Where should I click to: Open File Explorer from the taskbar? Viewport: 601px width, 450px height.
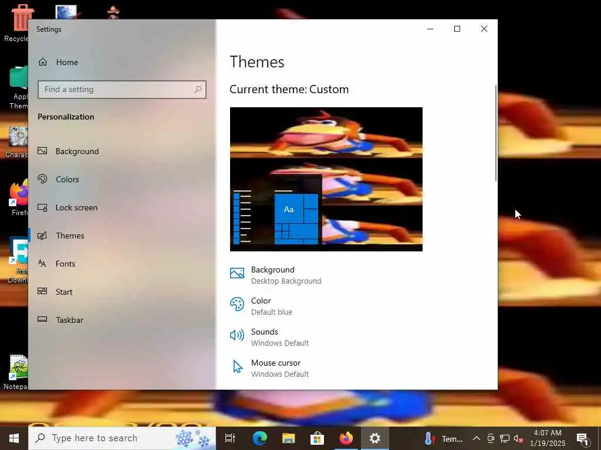(x=288, y=438)
